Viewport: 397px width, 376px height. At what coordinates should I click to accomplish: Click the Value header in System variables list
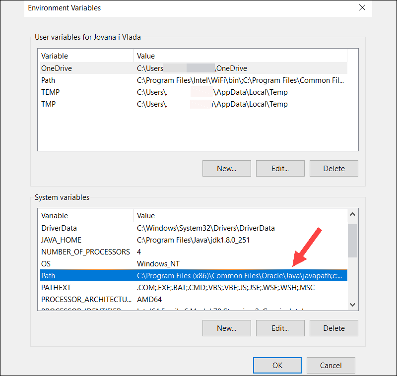240,216
